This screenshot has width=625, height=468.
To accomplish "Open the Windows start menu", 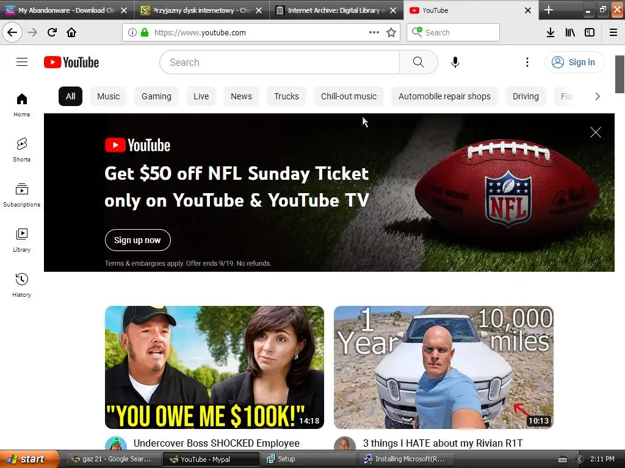I will tap(29, 459).
